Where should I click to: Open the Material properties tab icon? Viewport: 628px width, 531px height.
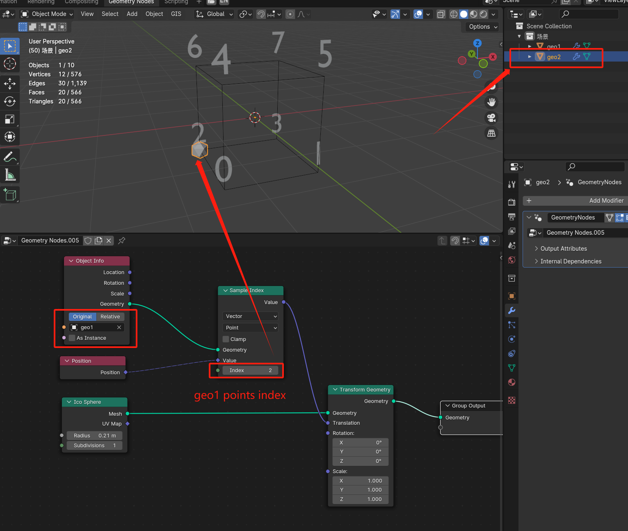(512, 382)
